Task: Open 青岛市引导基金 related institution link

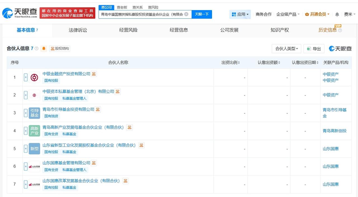Action: pos(335,113)
